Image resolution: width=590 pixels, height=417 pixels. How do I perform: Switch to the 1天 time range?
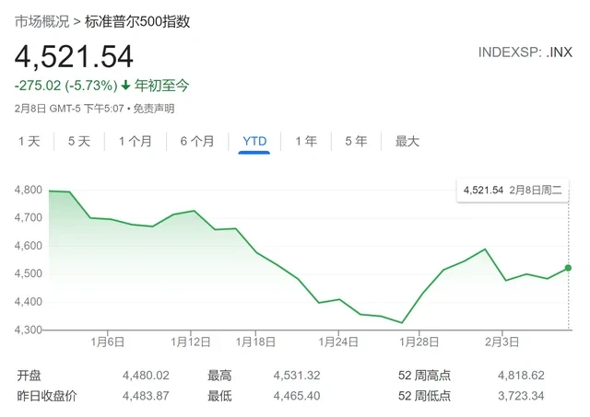pyautogui.click(x=29, y=141)
